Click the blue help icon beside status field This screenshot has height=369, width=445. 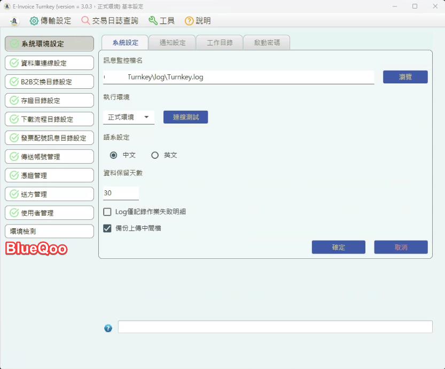(108, 328)
